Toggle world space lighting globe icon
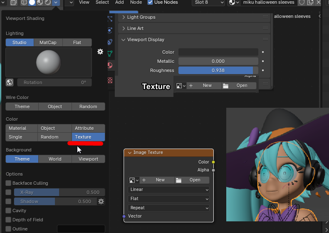 point(10,82)
